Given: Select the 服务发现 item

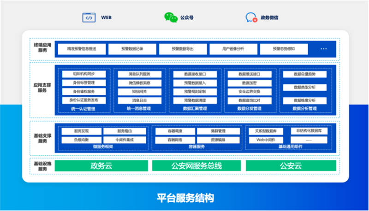Looking at the screenshot, I should tap(81, 131).
